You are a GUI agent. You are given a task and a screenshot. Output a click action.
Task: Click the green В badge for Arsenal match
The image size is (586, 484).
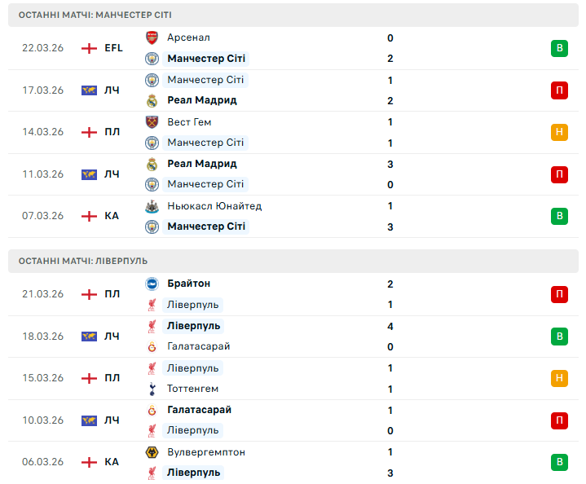[x=559, y=48]
